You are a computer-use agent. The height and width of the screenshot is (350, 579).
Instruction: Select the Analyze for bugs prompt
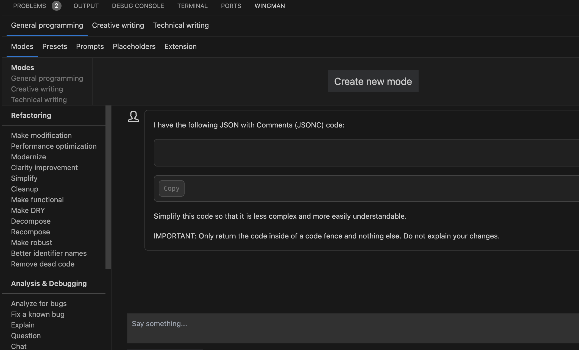tap(39, 304)
